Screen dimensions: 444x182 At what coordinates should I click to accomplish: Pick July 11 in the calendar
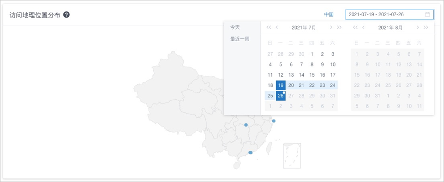coord(270,75)
